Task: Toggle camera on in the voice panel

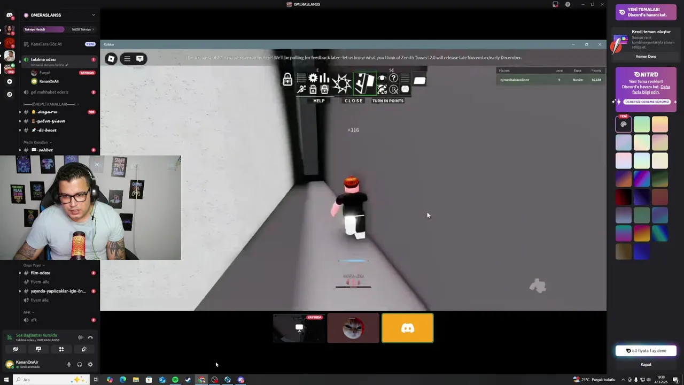Action: 15,349
